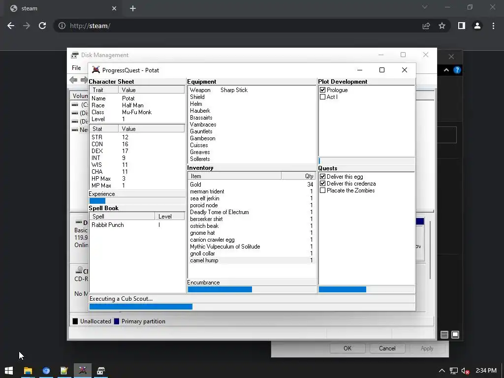
Task: Select the HP Max stat row
Action: pyautogui.click(x=137, y=179)
